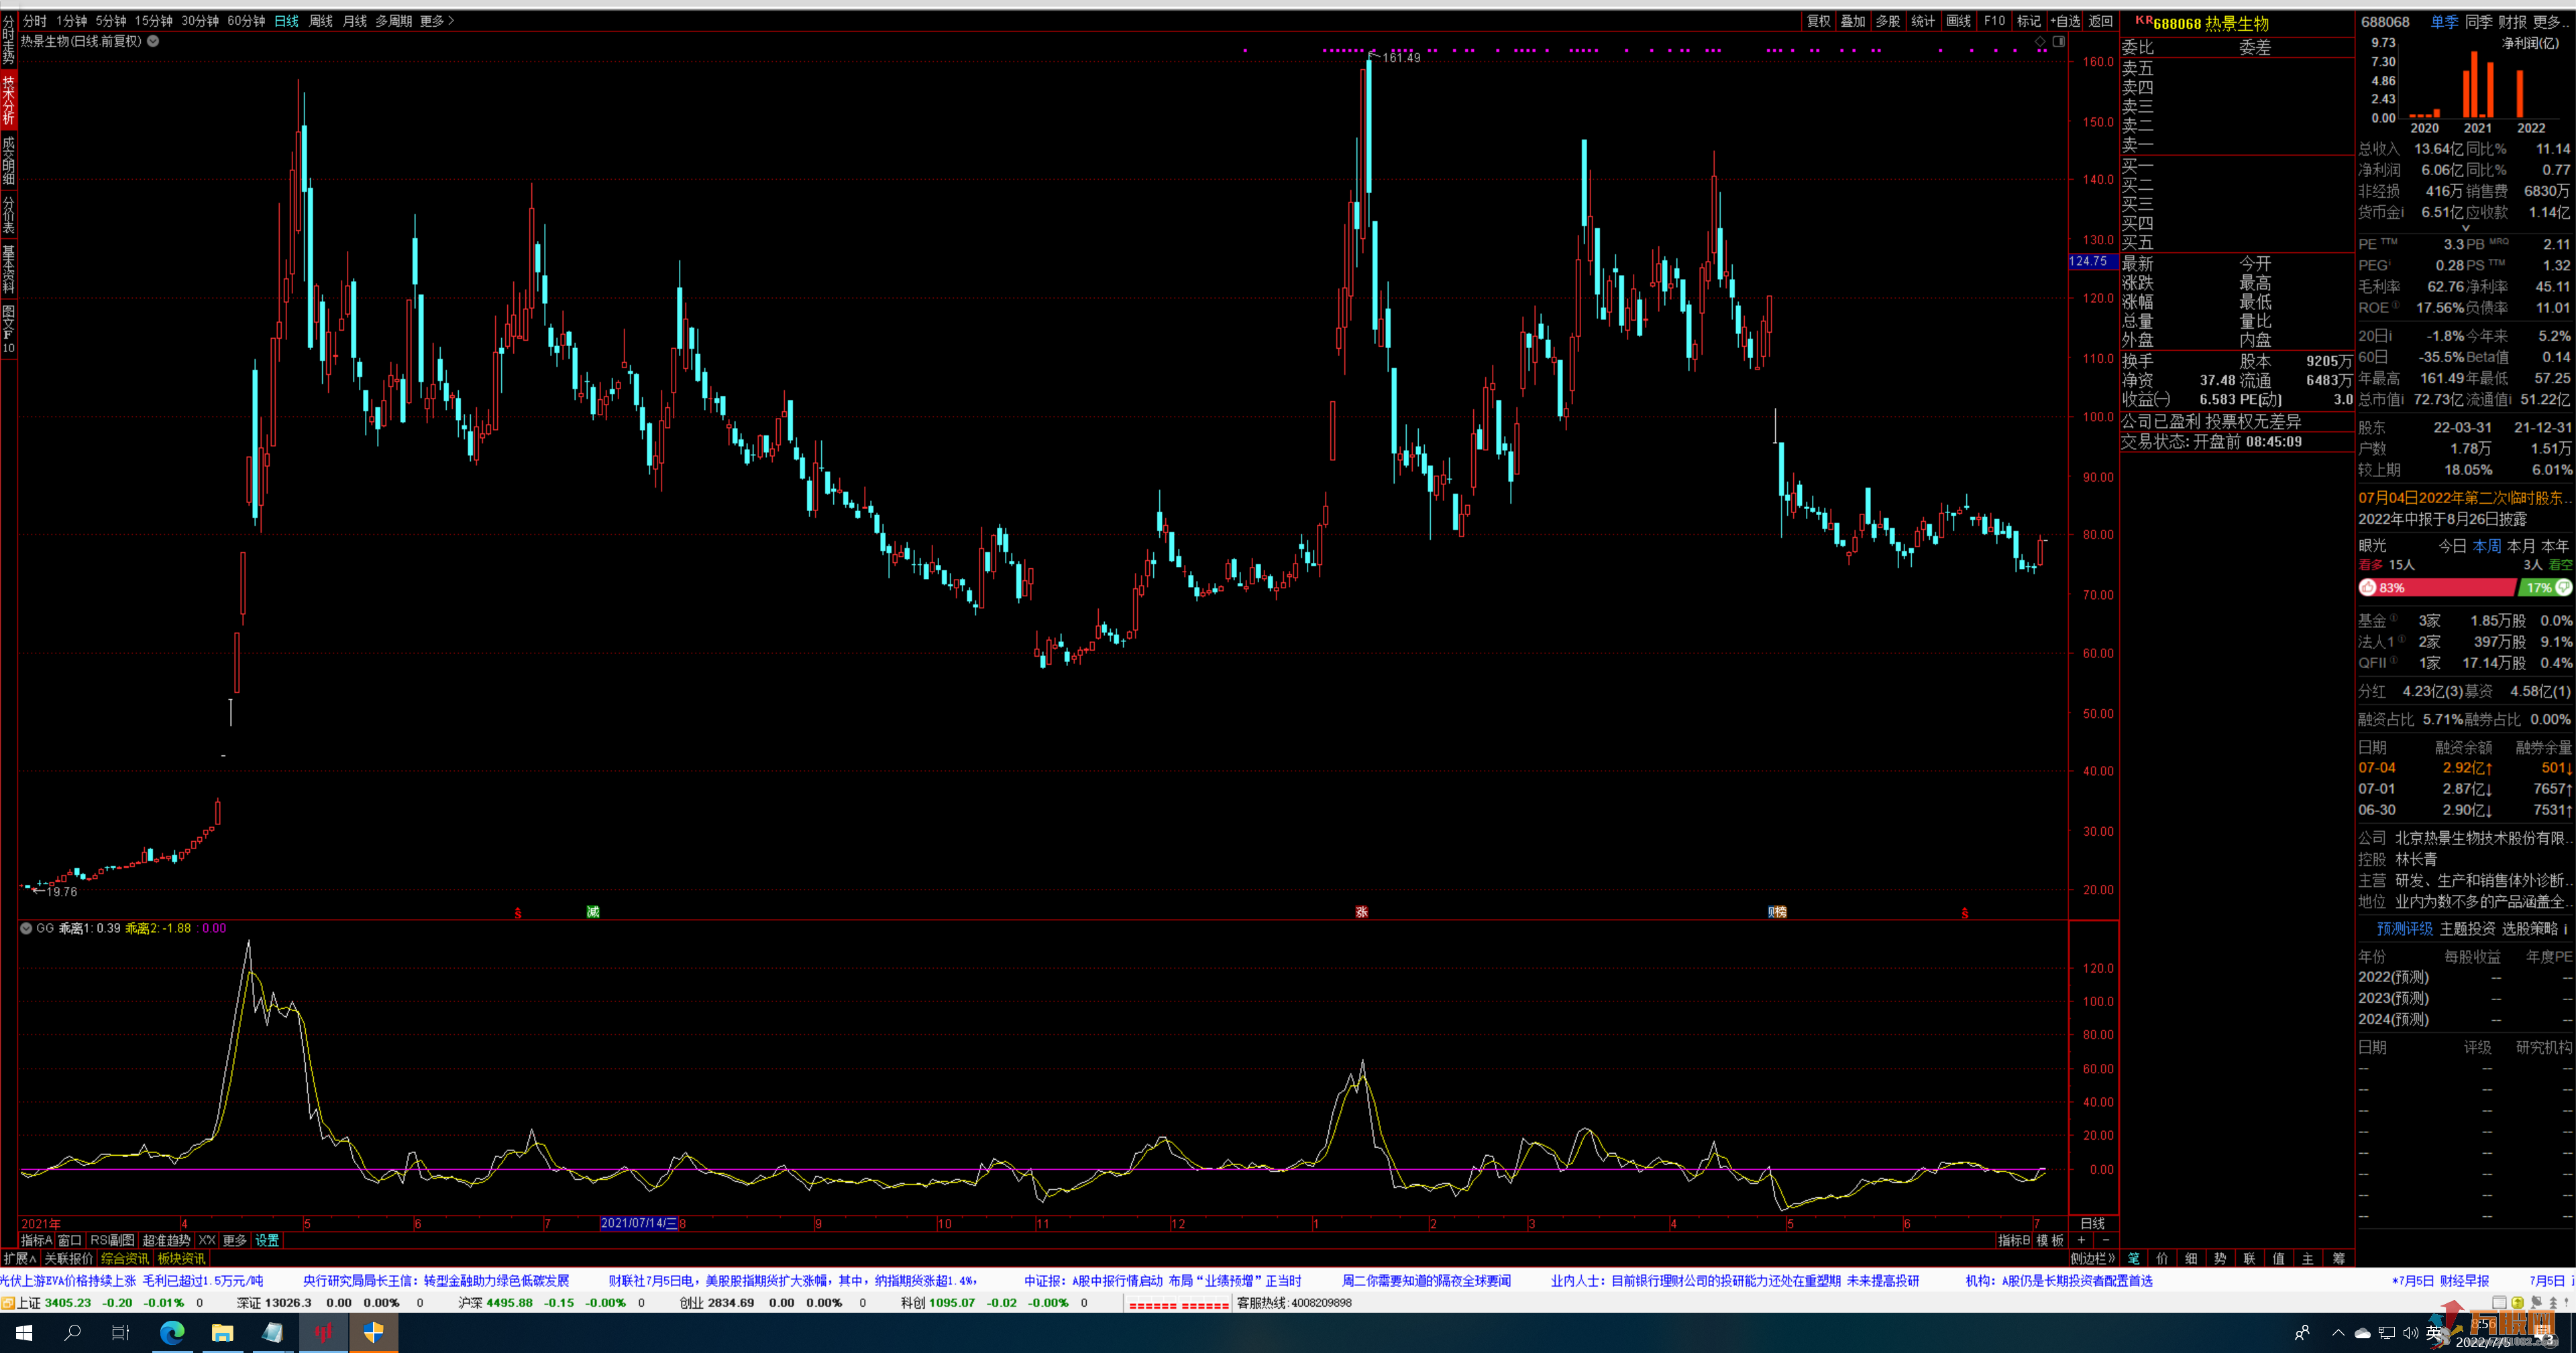Click the diamond marker icon above chart

coord(2041,42)
